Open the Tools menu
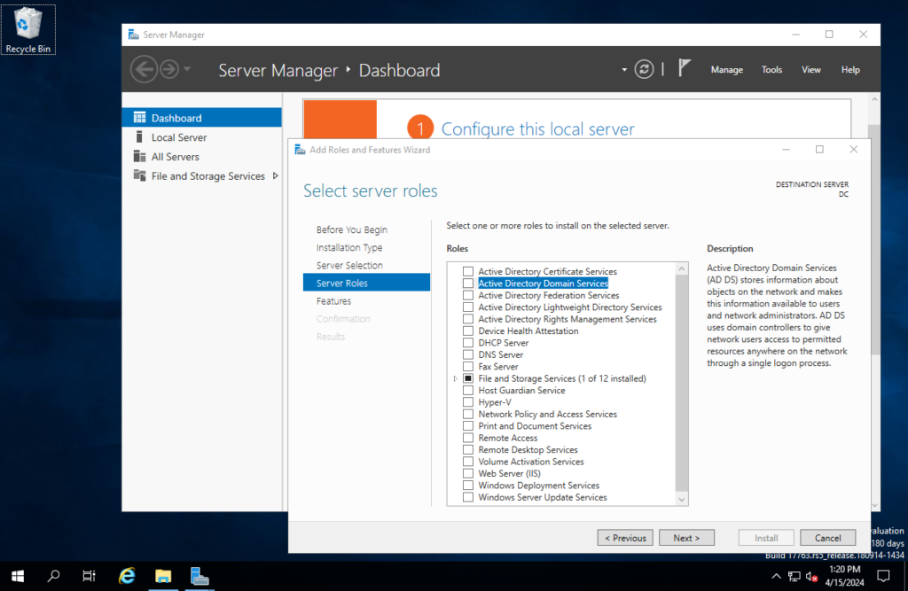Viewport: 908px width, 591px height. [x=771, y=69]
